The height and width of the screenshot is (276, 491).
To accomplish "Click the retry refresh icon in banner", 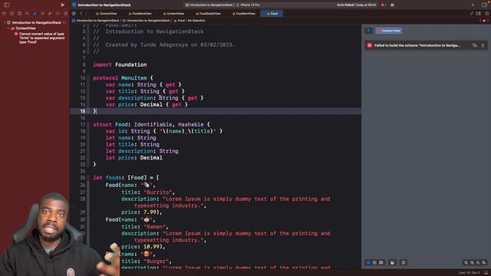I will [x=483, y=45].
